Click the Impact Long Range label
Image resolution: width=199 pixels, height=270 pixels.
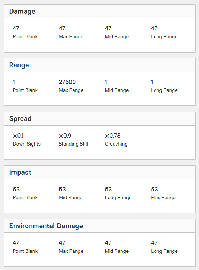pos(118,198)
